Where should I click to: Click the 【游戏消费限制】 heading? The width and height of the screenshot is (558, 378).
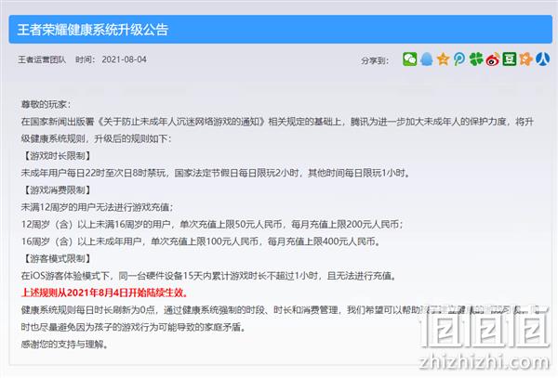(57, 190)
